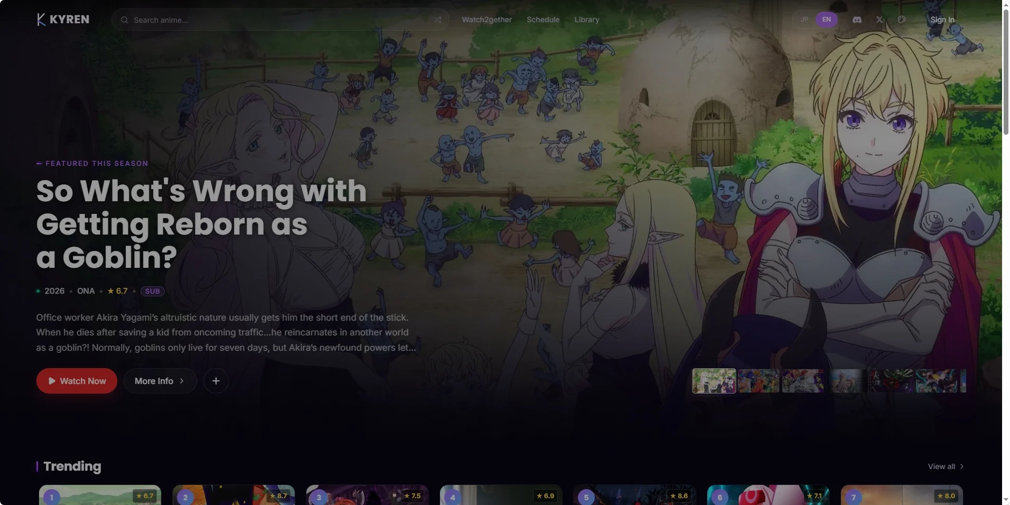
Task: Click the scrollbar down arrow
Action: click(1006, 500)
